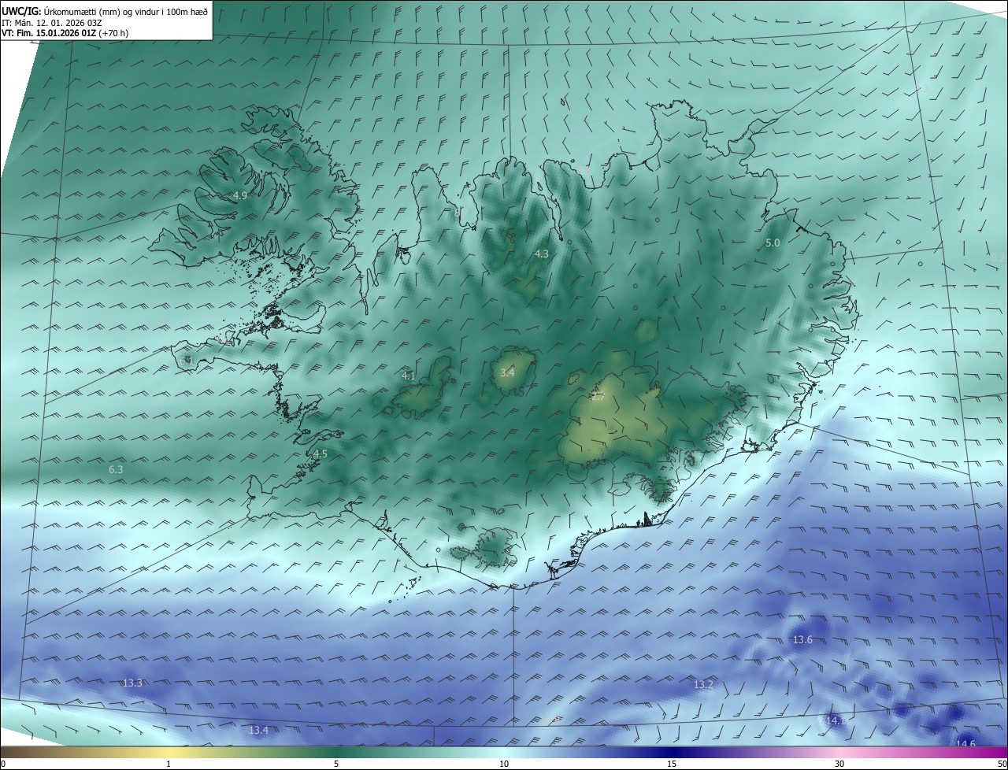Image resolution: width=1008 pixels, height=770 pixels.
Task: Click the dark green color bar segment above 5
Action: click(336, 753)
